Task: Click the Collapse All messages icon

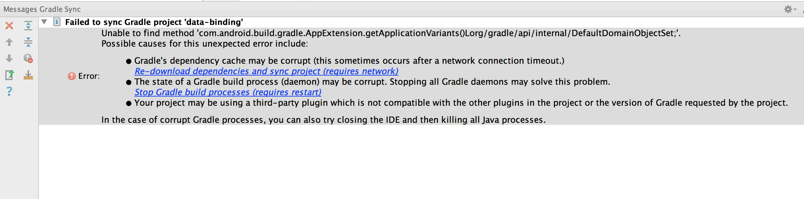Action: point(28,42)
